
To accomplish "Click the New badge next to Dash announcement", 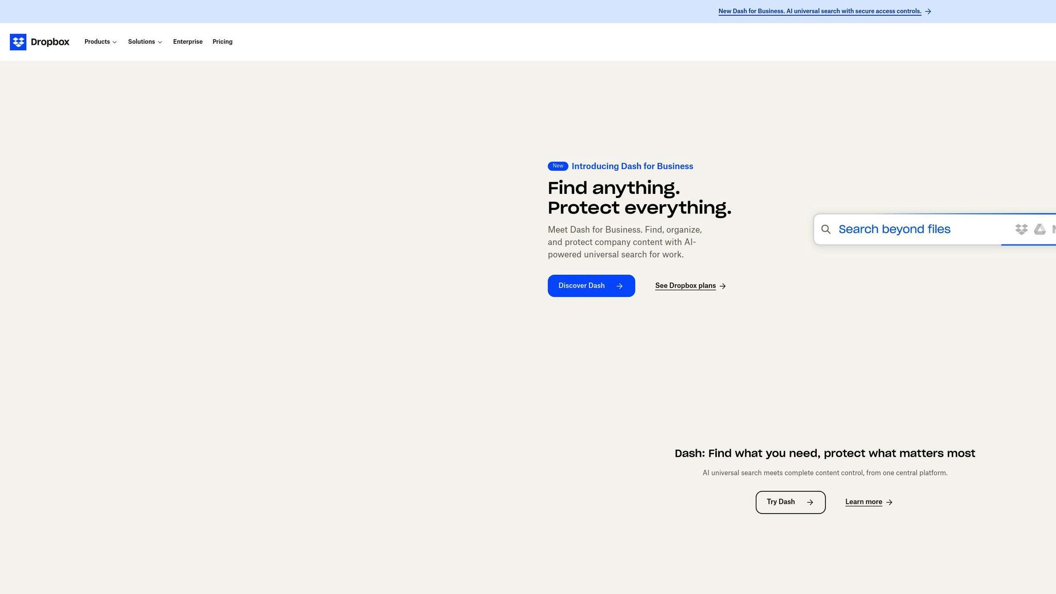I will click(x=557, y=166).
